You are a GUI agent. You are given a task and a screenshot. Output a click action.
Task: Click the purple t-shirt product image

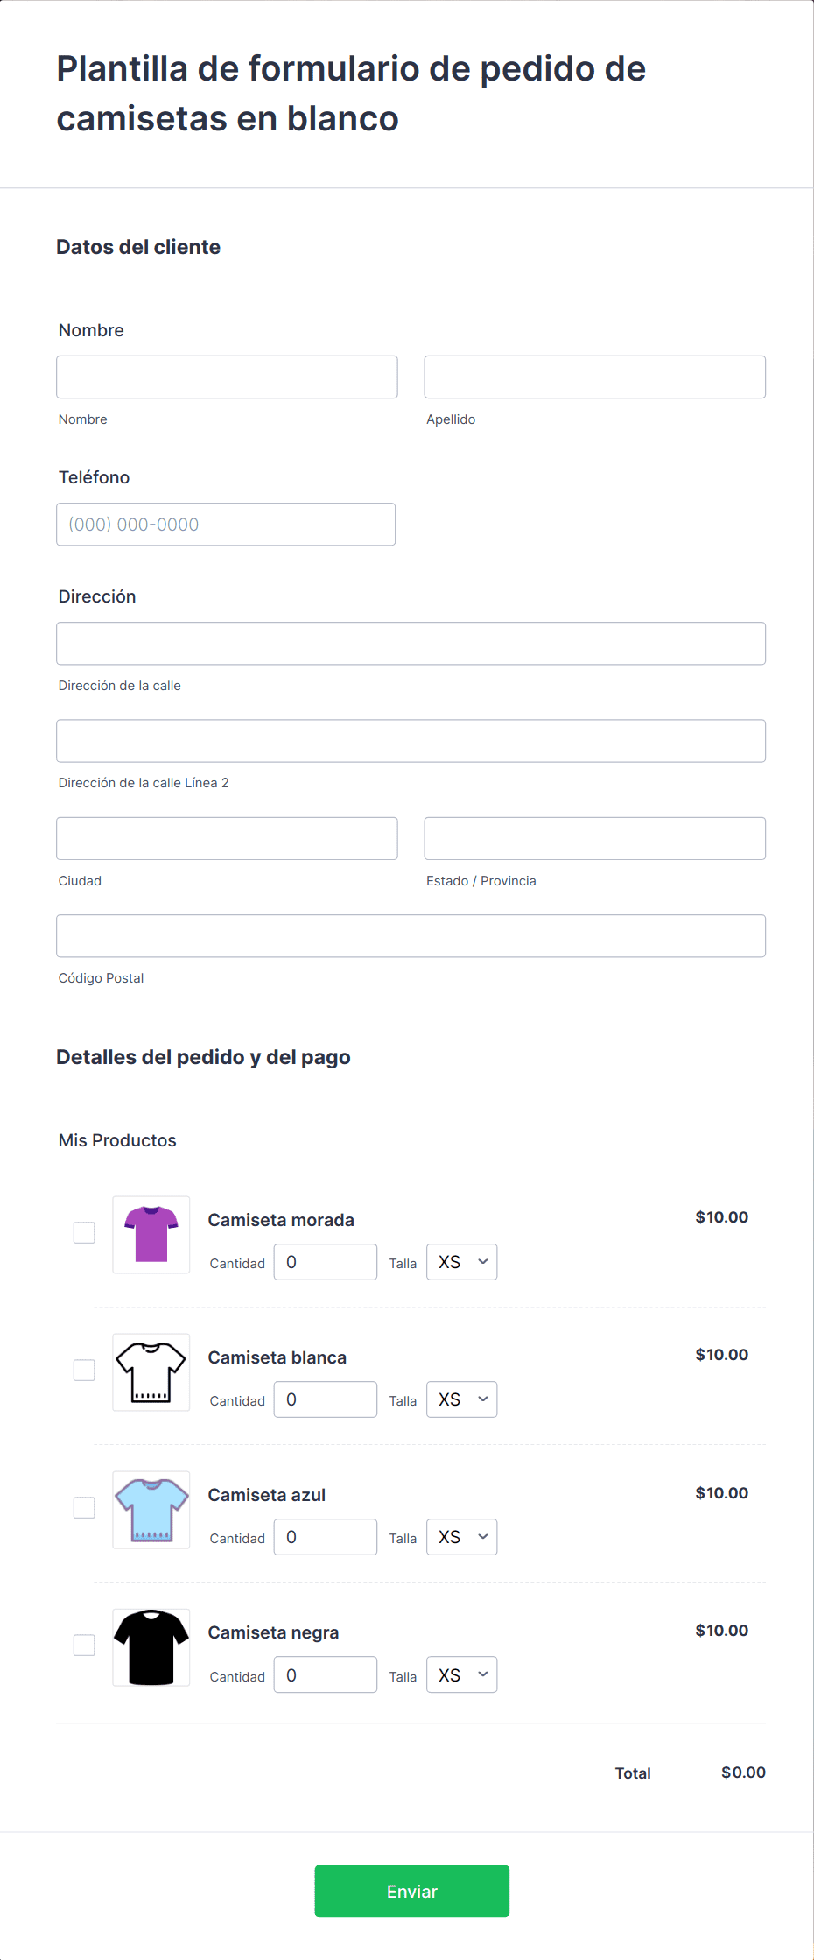coord(151,1234)
